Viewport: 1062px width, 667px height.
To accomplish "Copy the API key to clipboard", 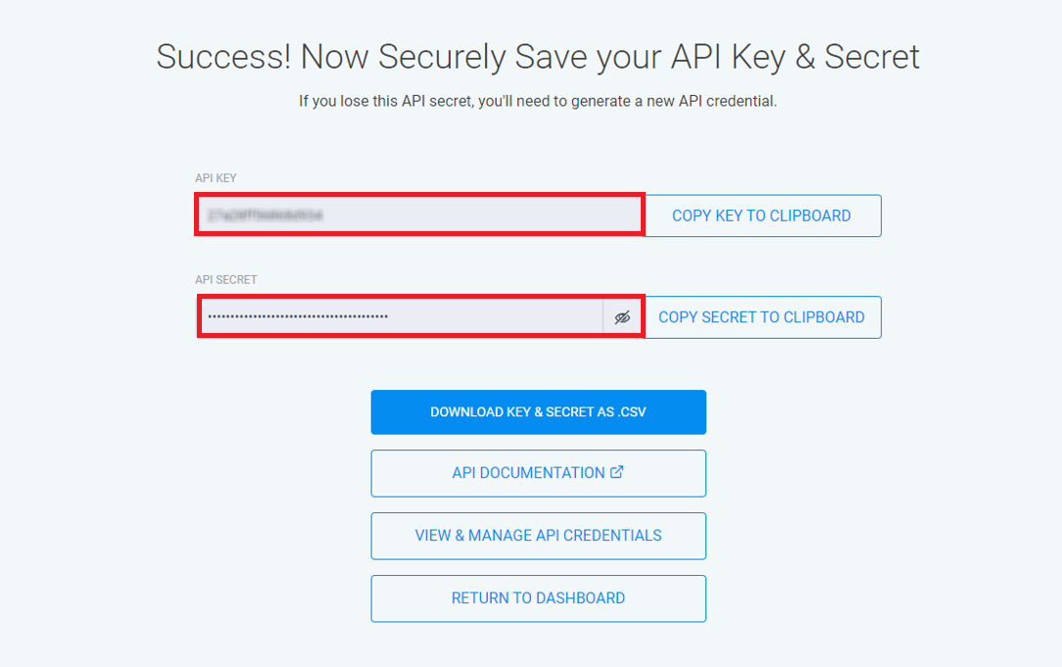I will (x=761, y=215).
